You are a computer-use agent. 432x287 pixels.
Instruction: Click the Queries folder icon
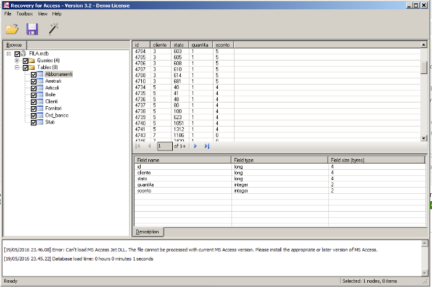[x=32, y=60]
